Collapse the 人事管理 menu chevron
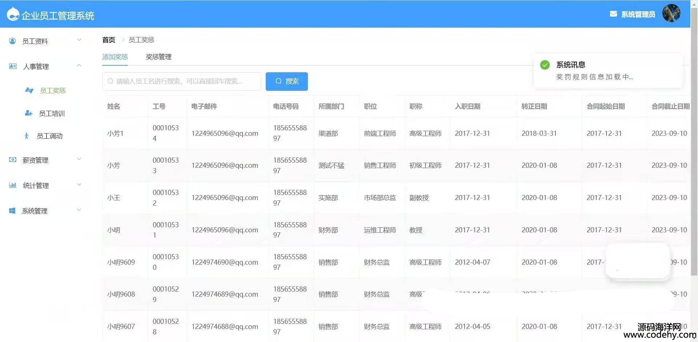Screen dimensions: 698x342 79,65
